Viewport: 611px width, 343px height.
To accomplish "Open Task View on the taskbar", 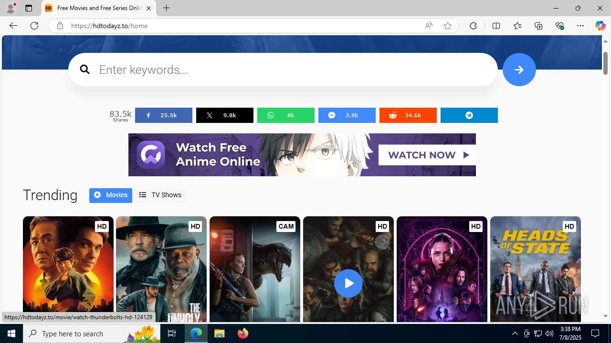I will point(172,333).
